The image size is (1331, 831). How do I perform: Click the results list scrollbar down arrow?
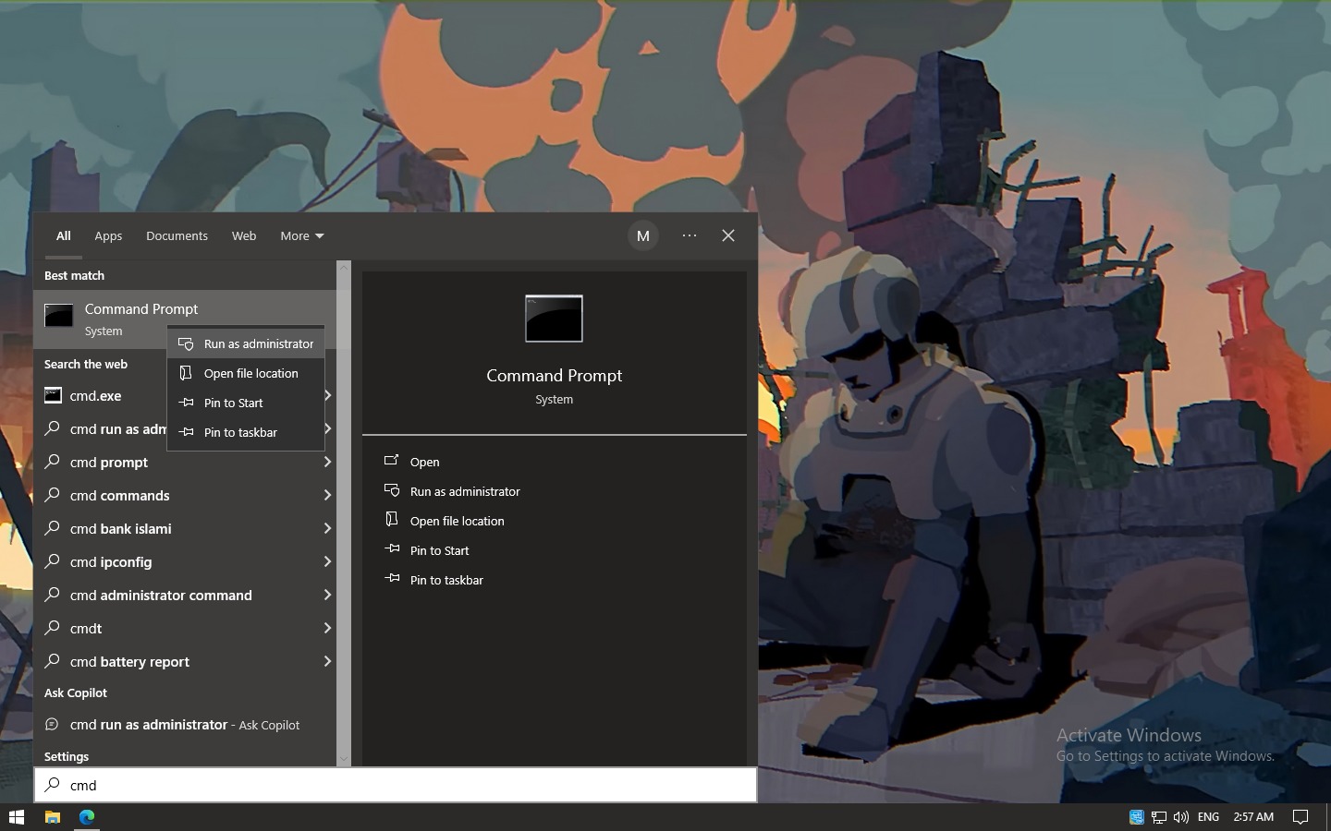344,758
